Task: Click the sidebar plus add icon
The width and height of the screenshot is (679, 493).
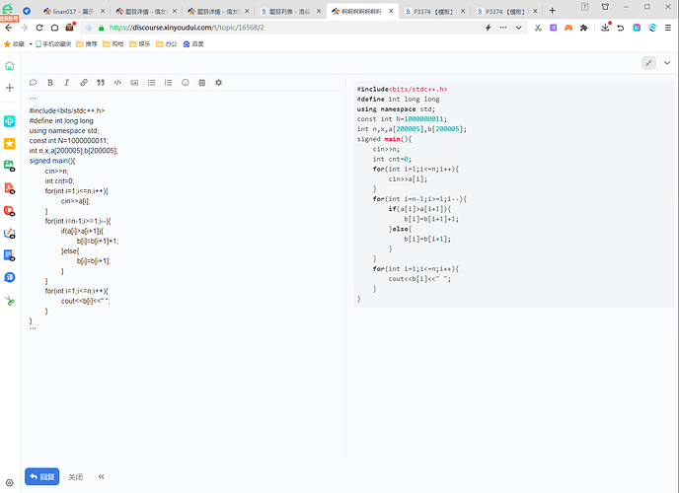Action: 10,88
